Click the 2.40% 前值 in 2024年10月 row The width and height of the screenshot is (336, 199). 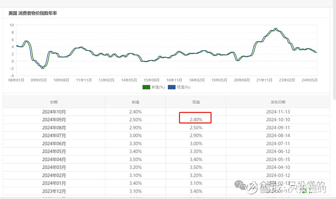pos(135,112)
